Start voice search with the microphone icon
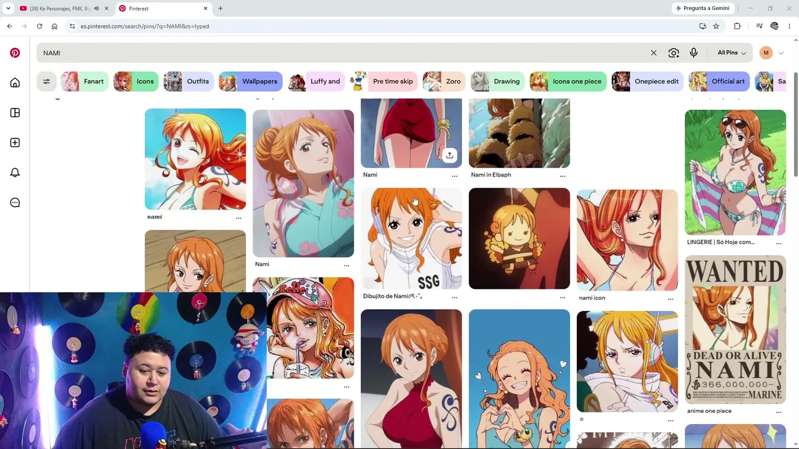 click(694, 53)
